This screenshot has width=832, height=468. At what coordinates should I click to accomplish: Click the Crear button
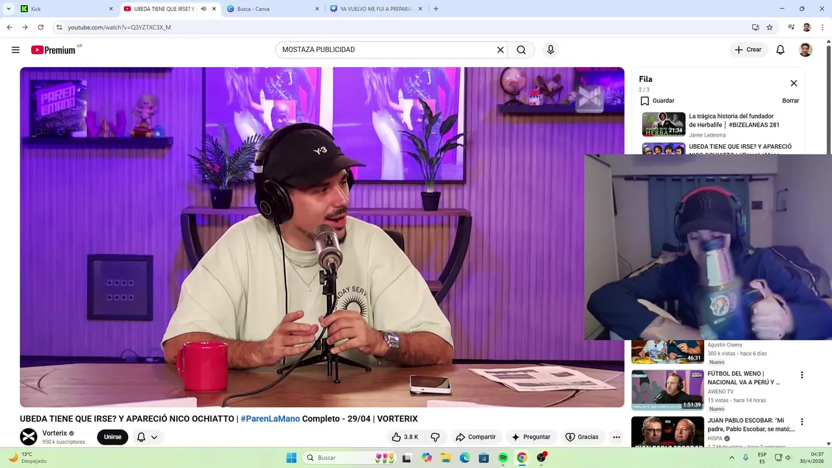[x=748, y=50]
